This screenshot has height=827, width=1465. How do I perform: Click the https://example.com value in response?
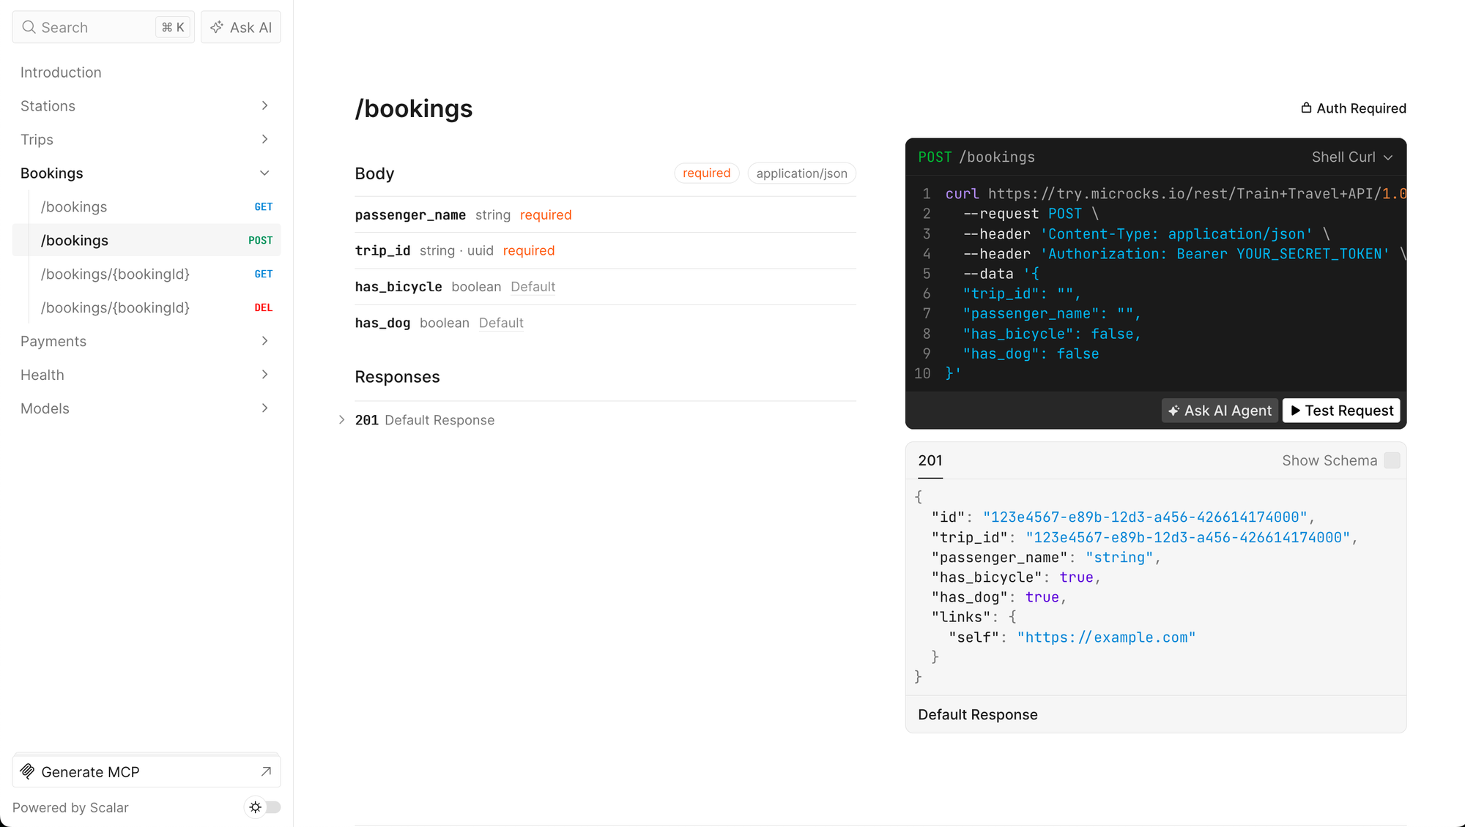1106,637
